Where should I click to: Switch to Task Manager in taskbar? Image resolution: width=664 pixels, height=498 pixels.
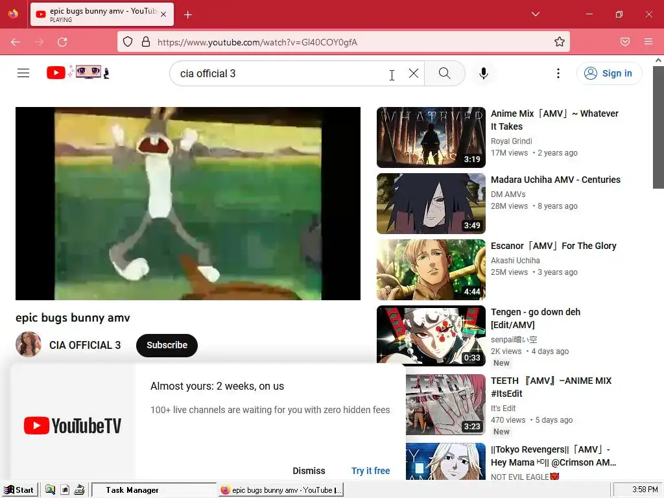[x=153, y=490]
